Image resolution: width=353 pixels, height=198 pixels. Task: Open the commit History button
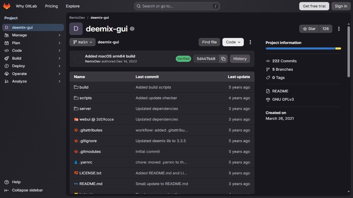[x=240, y=59]
